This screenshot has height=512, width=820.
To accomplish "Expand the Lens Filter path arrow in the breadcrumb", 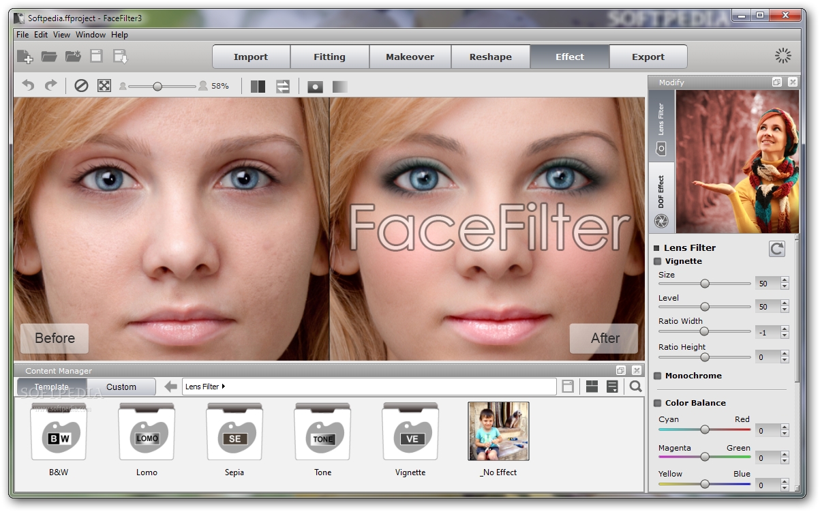I will [224, 387].
